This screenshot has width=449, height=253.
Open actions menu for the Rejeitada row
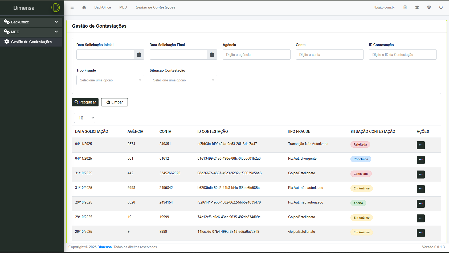421,145
